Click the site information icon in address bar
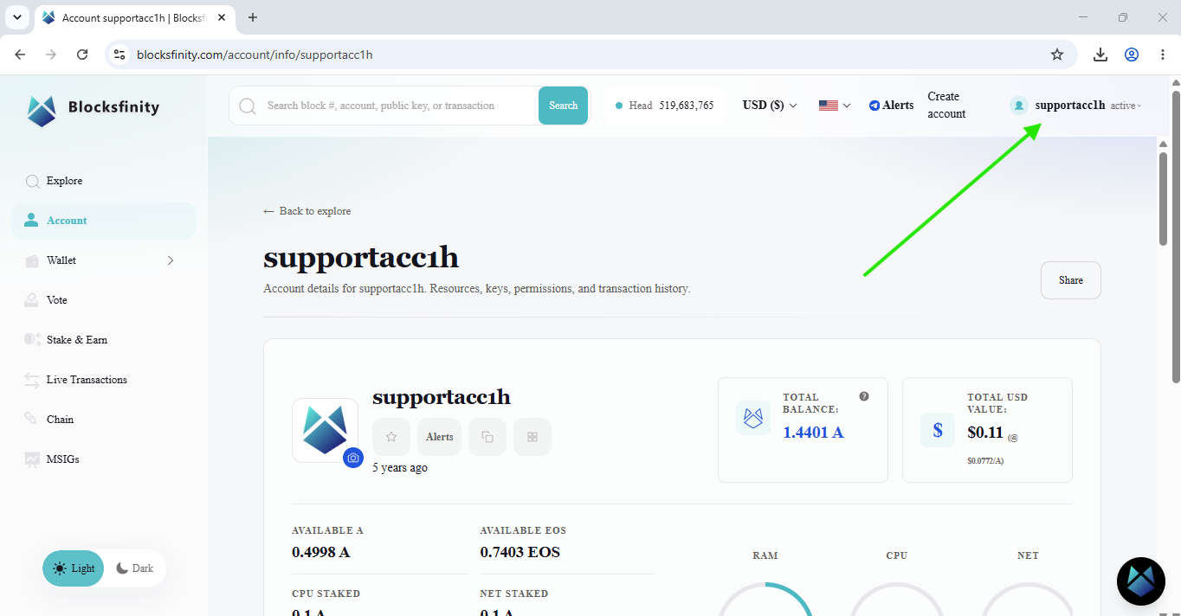The image size is (1181, 616). click(120, 55)
